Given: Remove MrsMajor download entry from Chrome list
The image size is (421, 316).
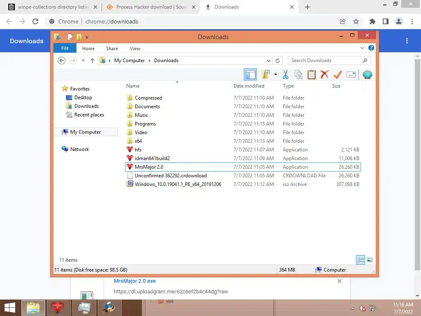Looking at the screenshot, I should tap(339, 281).
